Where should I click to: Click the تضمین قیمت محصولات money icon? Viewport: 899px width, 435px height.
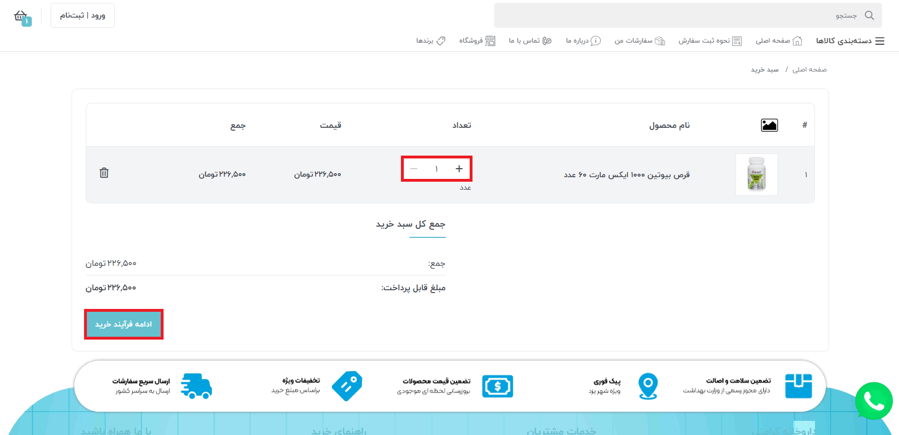pos(497,386)
